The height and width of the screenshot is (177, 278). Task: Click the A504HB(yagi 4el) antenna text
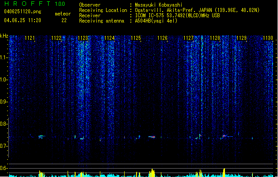[156, 21]
